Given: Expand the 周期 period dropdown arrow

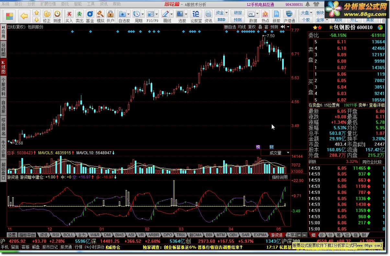Looking at the screenshot, I should pos(143,14).
